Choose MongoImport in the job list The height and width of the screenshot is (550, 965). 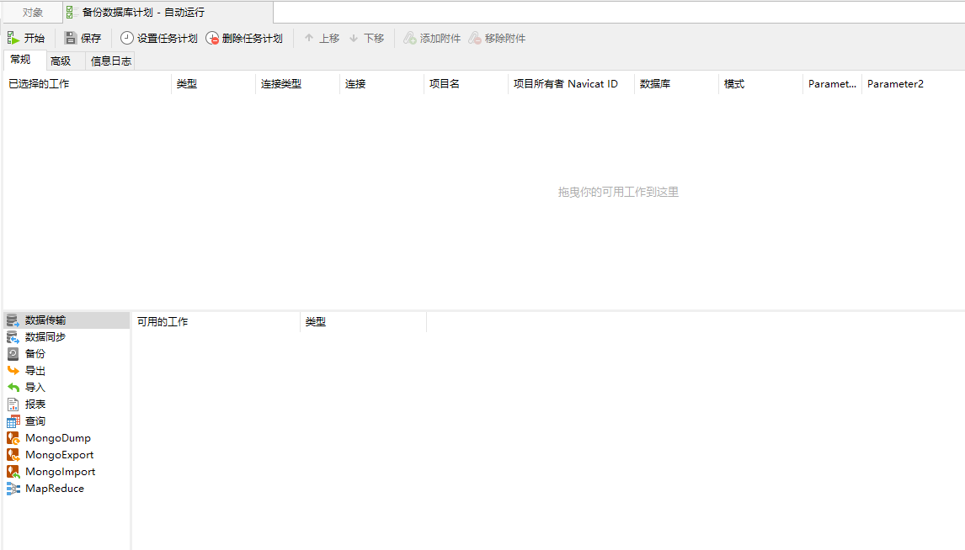(60, 472)
